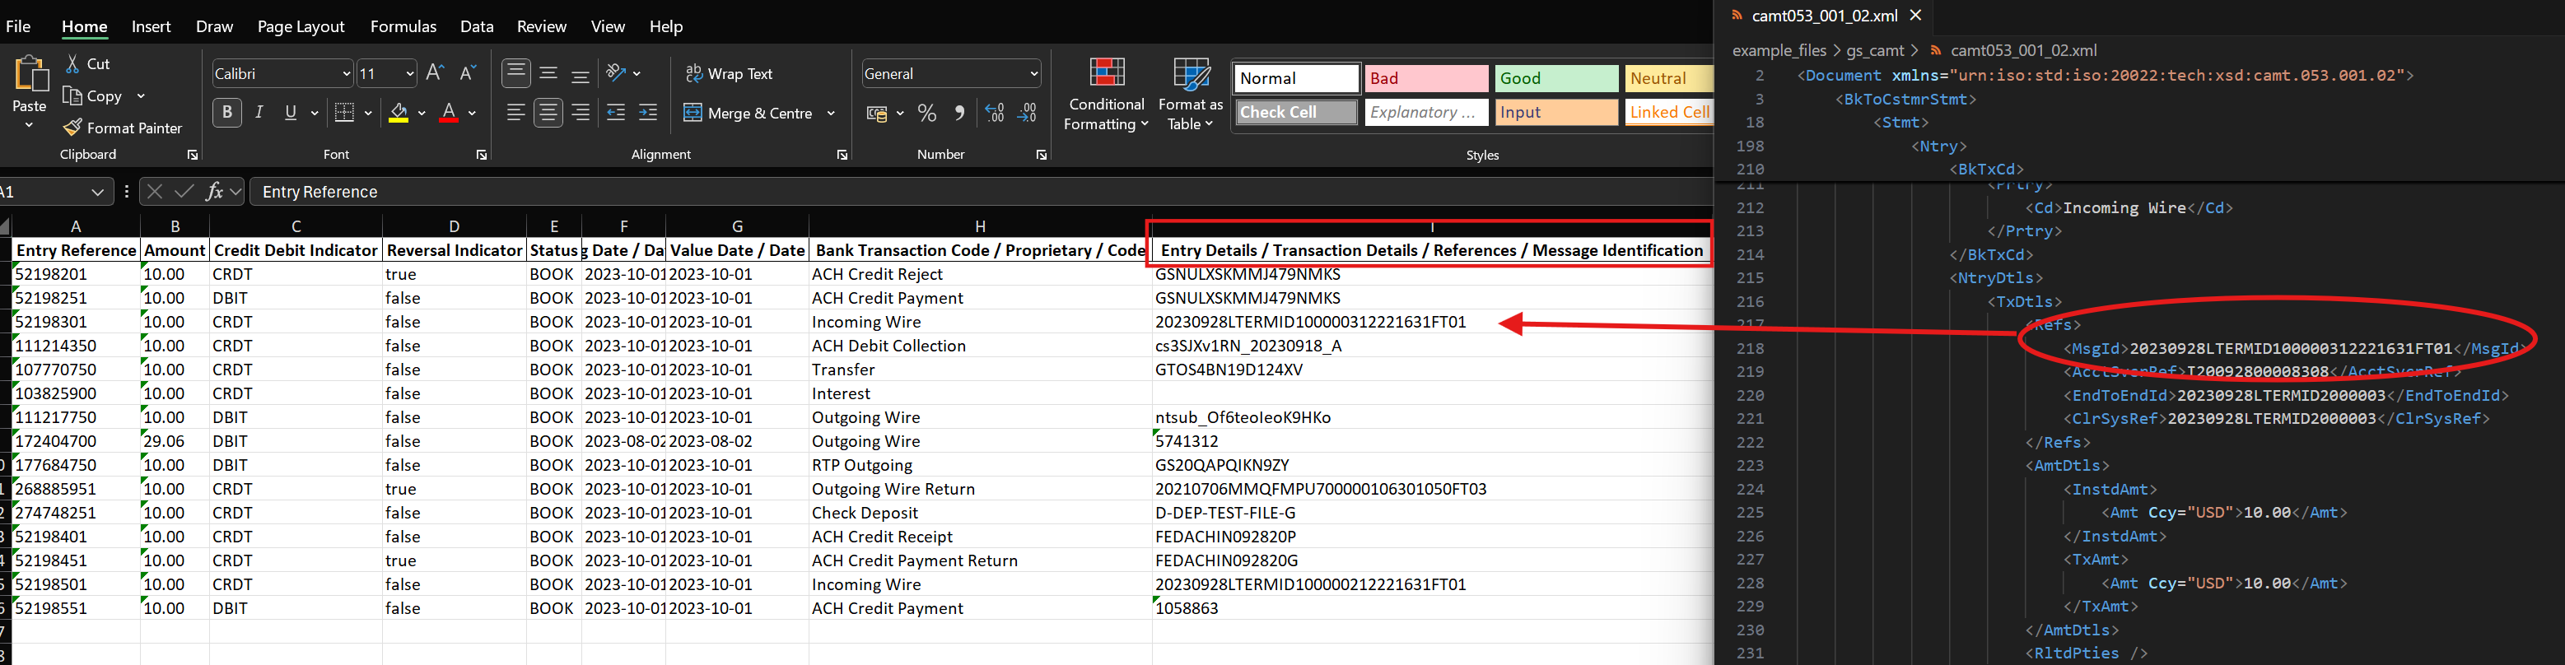Open the Merge & Centre dropdown arrow
This screenshot has width=2565, height=665.
[x=832, y=114]
